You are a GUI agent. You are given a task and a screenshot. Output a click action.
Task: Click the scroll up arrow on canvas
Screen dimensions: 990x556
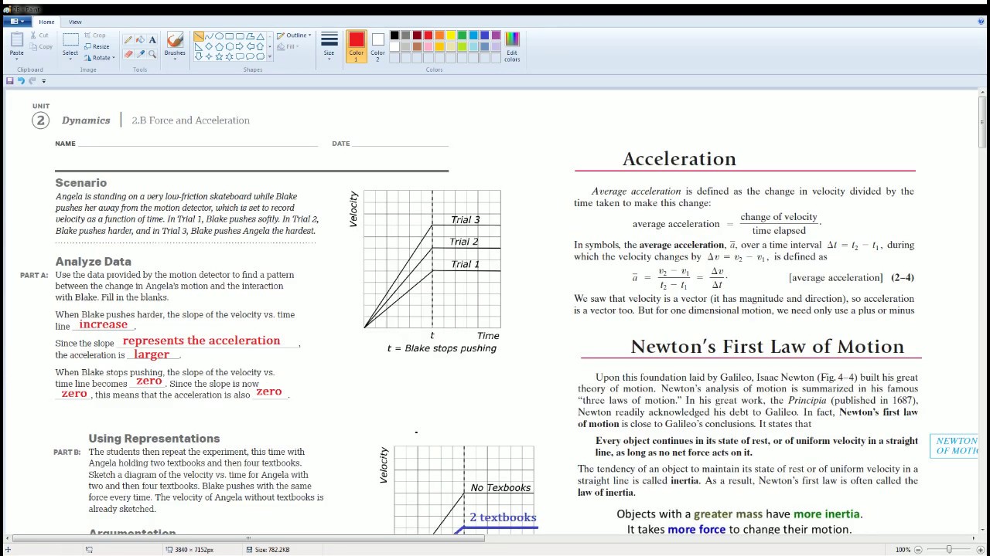click(982, 93)
